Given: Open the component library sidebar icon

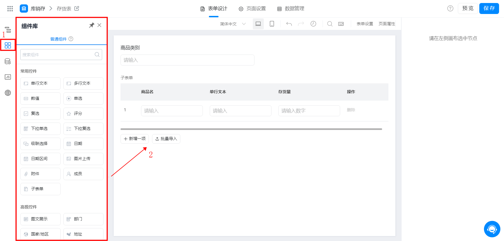Looking at the screenshot, I should [8, 45].
